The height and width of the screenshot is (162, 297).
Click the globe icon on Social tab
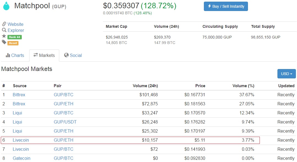tap(66, 55)
